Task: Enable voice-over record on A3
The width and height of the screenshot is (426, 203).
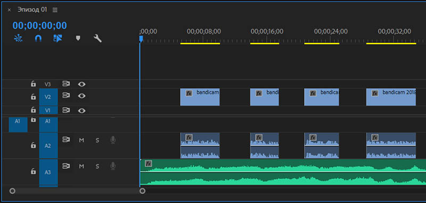Action: [x=113, y=166]
